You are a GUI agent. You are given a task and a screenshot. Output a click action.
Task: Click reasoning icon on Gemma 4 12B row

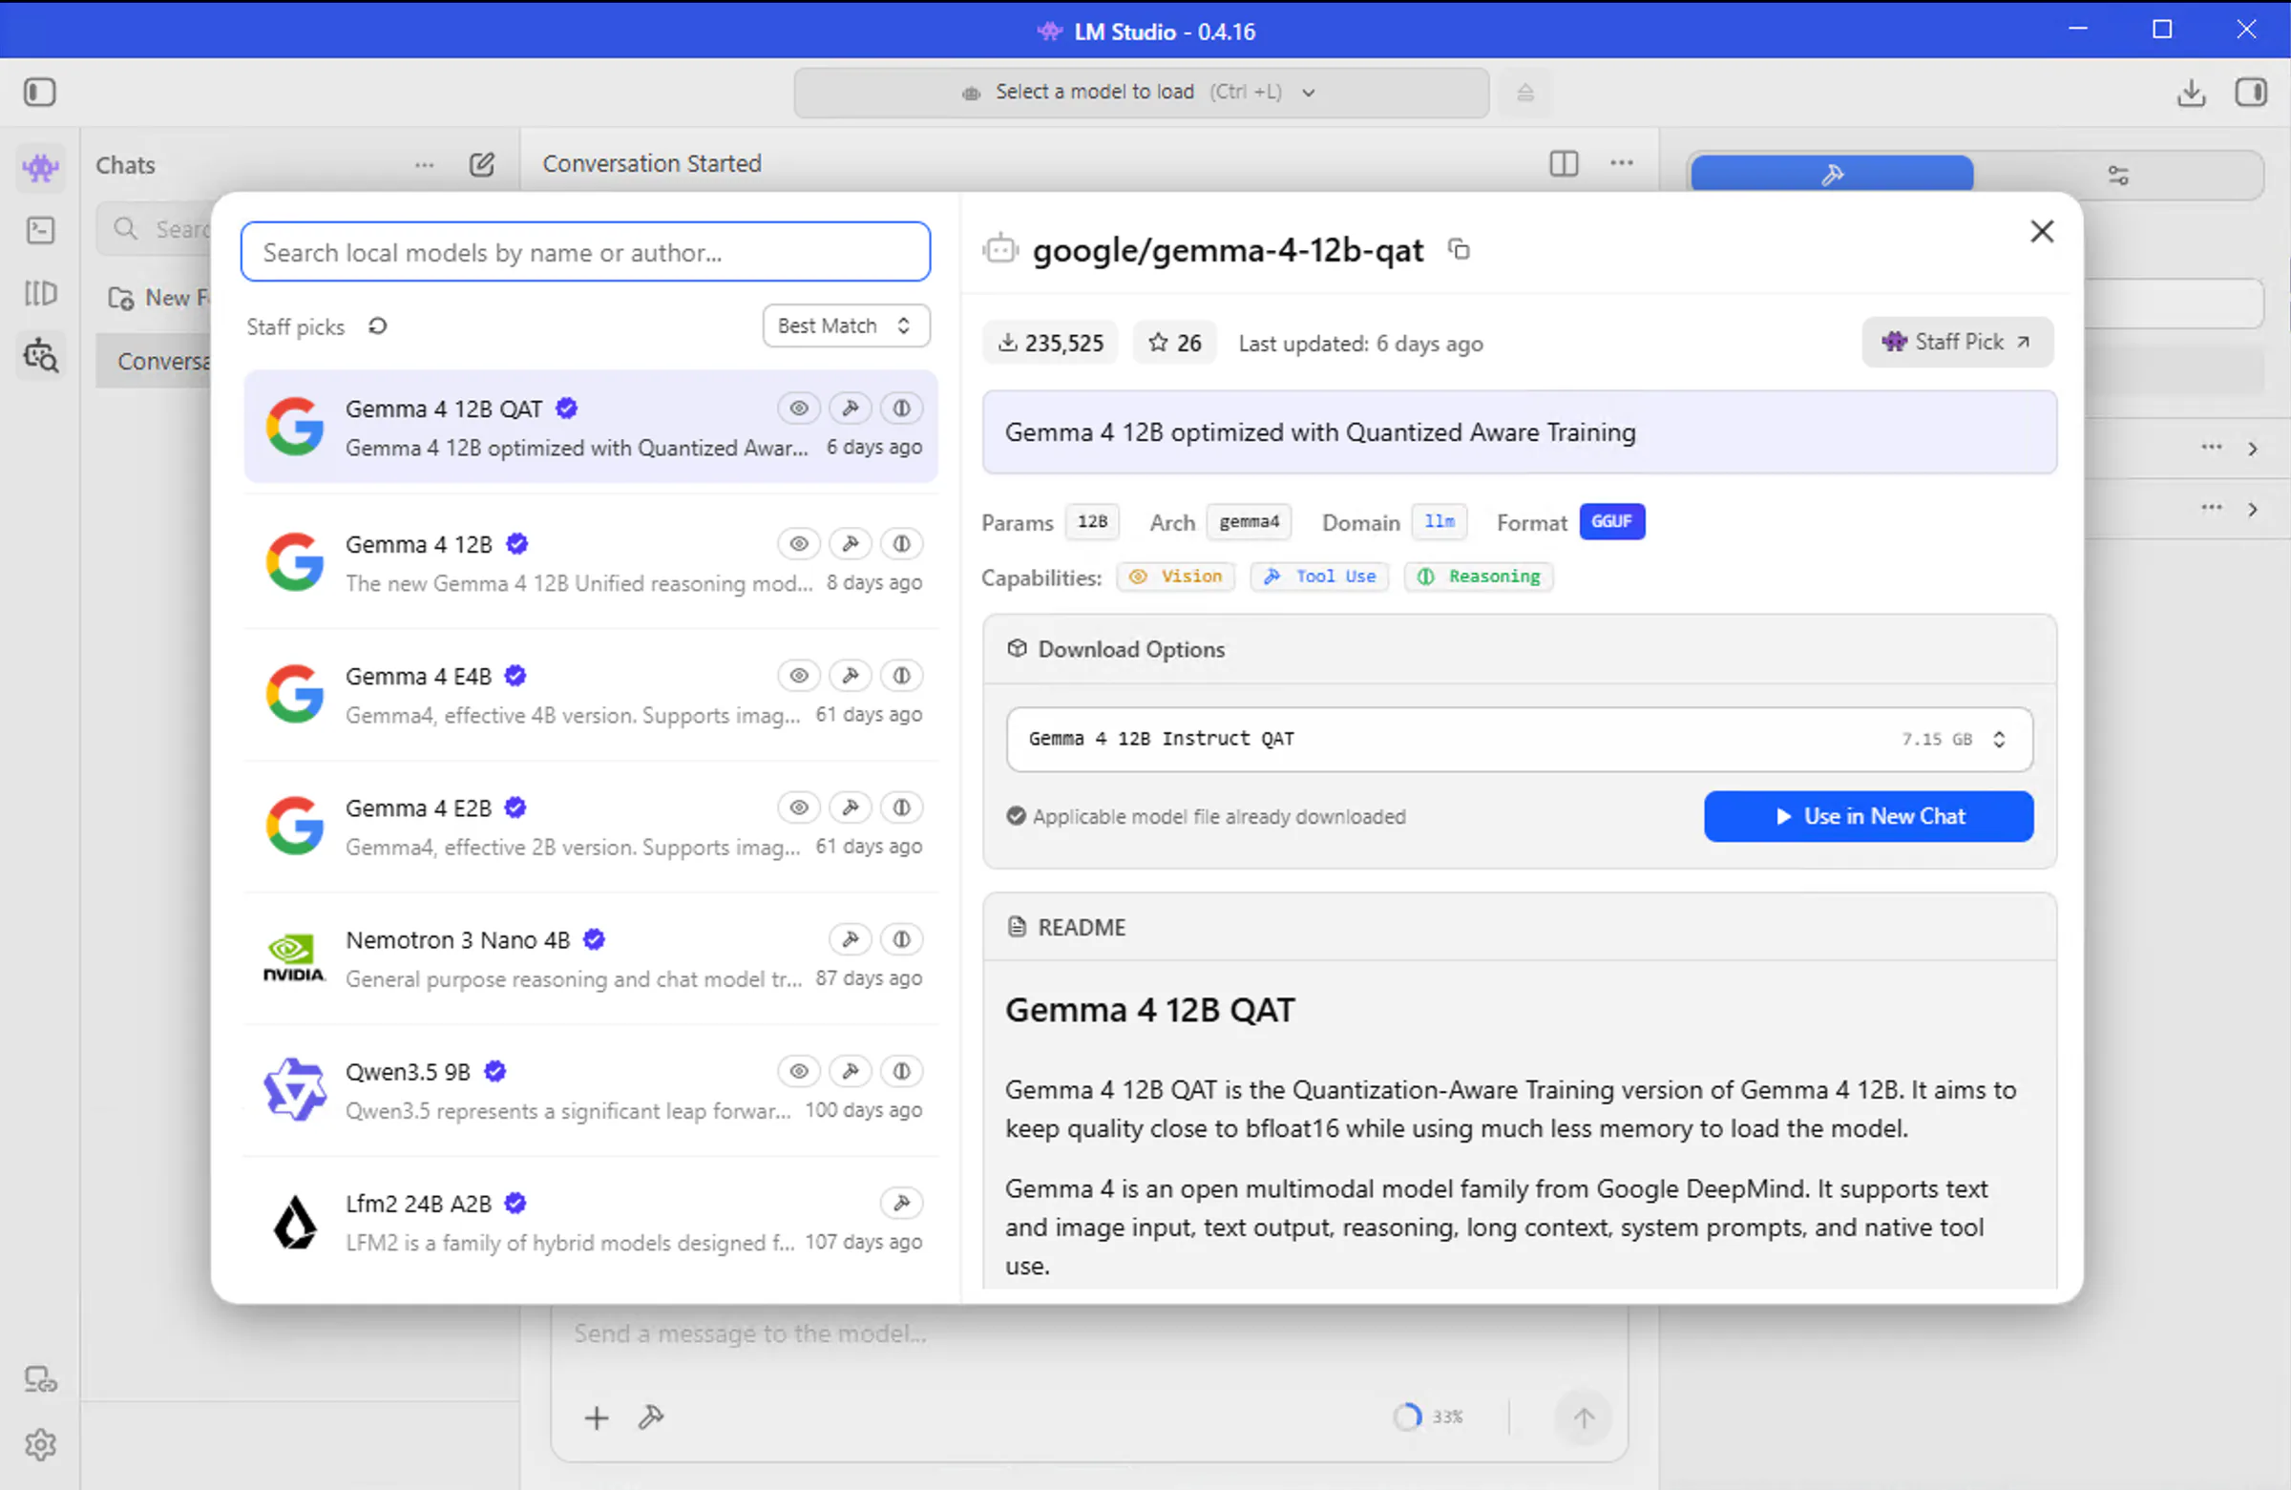coord(902,544)
